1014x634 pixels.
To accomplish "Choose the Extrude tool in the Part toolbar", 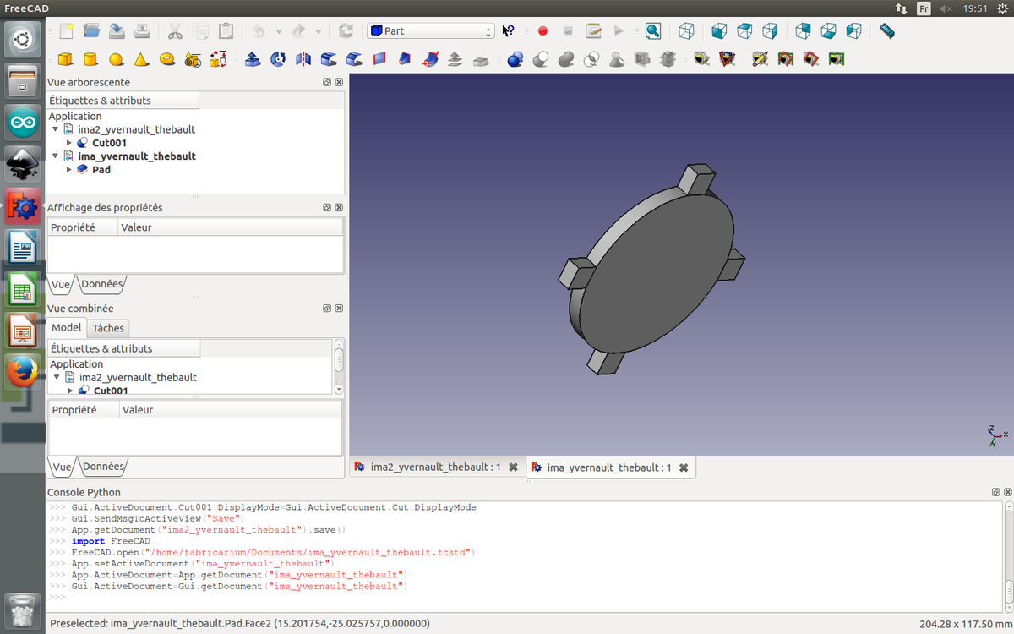I will tap(252, 59).
